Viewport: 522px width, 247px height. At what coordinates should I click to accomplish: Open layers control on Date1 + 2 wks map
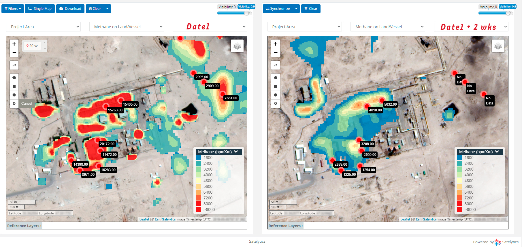(x=498, y=46)
